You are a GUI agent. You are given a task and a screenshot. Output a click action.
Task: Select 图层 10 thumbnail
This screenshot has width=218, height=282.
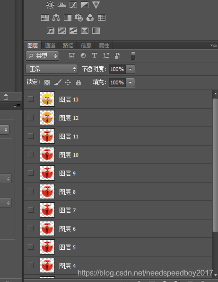coord(47,155)
